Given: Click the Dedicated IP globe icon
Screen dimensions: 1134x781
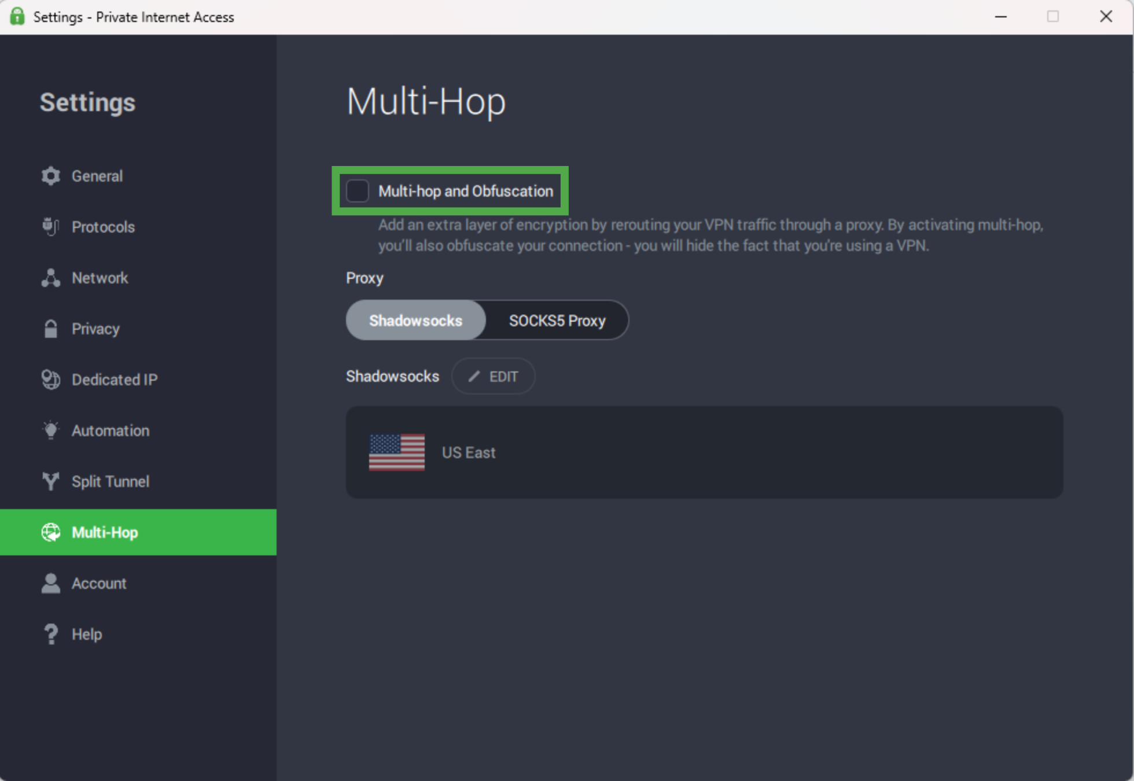Looking at the screenshot, I should point(51,380).
